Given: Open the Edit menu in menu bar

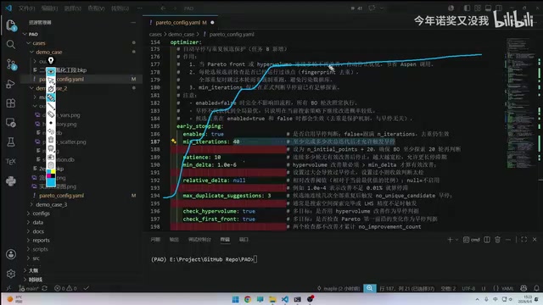Looking at the screenshot, I should point(49,8).
